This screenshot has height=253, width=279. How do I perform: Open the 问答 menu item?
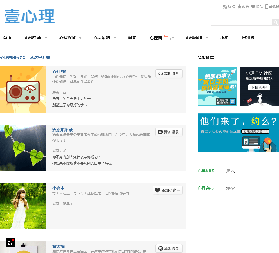click(x=132, y=38)
